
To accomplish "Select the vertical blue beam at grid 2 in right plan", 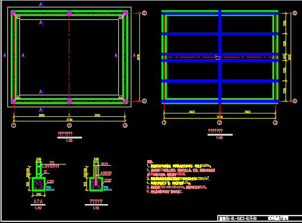I will pos(220,57).
